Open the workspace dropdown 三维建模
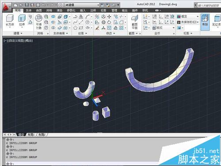221x166 pixels. pos(79,5)
